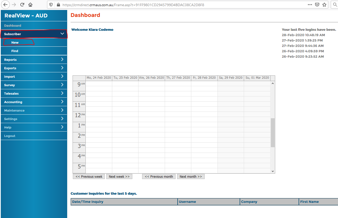Viewport: 338px width, 218px height.
Task: Click the search magnifier icon
Action: [x=335, y=5]
